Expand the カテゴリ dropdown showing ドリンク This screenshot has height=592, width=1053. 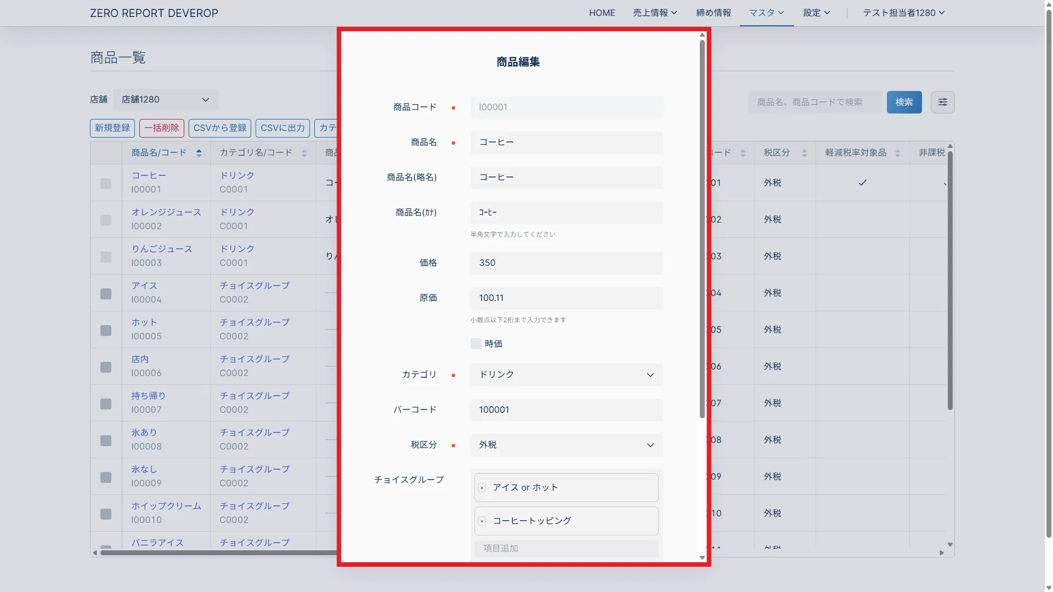(567, 375)
